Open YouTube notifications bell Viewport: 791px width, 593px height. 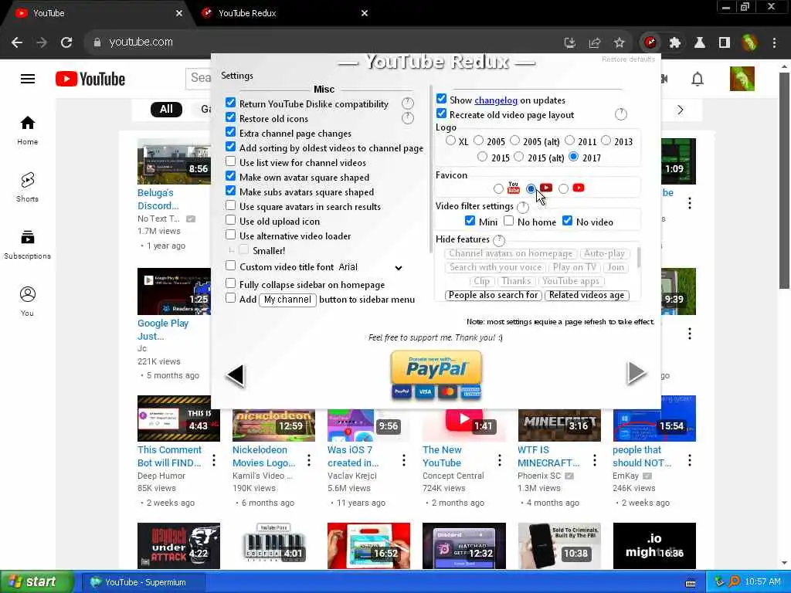[x=698, y=80]
